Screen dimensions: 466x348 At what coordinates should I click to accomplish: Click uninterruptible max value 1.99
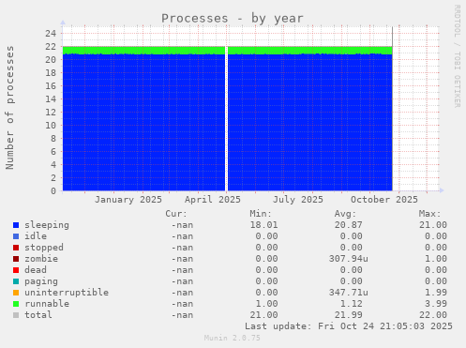[x=436, y=293]
